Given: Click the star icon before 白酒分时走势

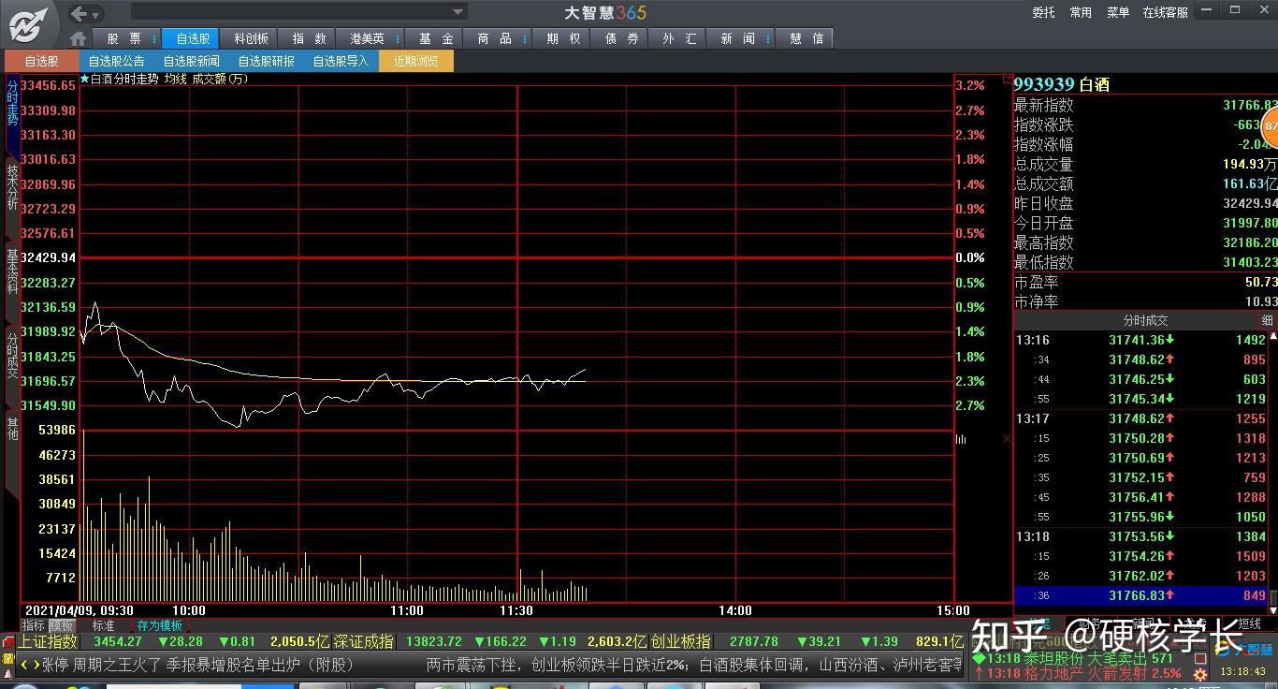Looking at the screenshot, I should click(x=84, y=80).
